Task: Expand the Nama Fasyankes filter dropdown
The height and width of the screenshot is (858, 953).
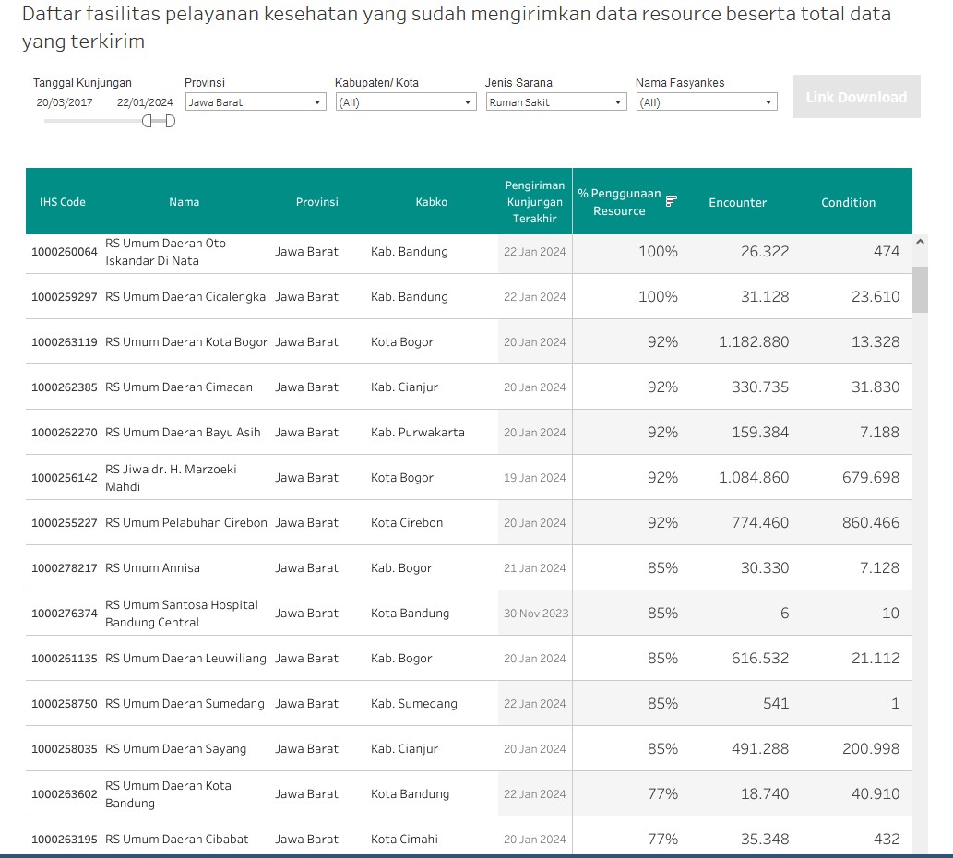Action: [x=707, y=102]
